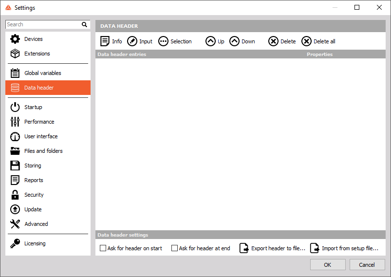This screenshot has width=391, height=277.
Task: Click Export header to file
Action: 272,248
